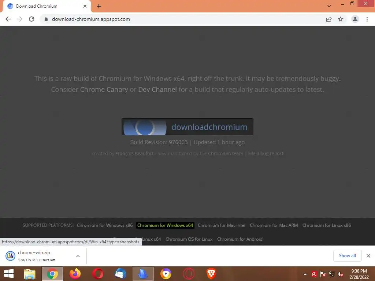
Task: Open Thunderbird mail from taskbar
Action: point(120,274)
